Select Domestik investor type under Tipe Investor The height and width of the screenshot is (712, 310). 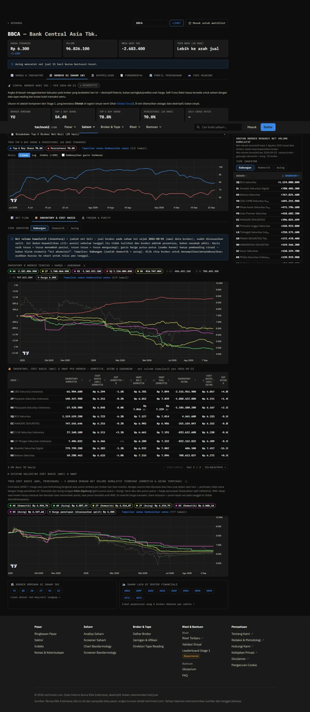(x=58, y=228)
